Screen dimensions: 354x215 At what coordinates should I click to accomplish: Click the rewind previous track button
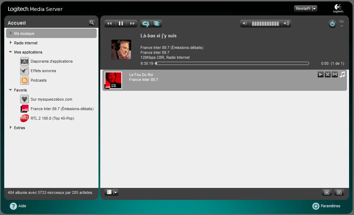110,24
